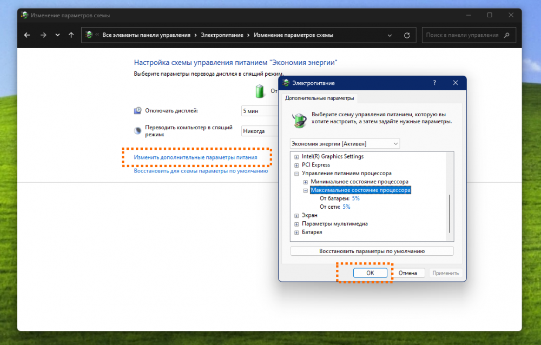Click the moon sleep icon
This screenshot has width=541, height=345.
137,131
